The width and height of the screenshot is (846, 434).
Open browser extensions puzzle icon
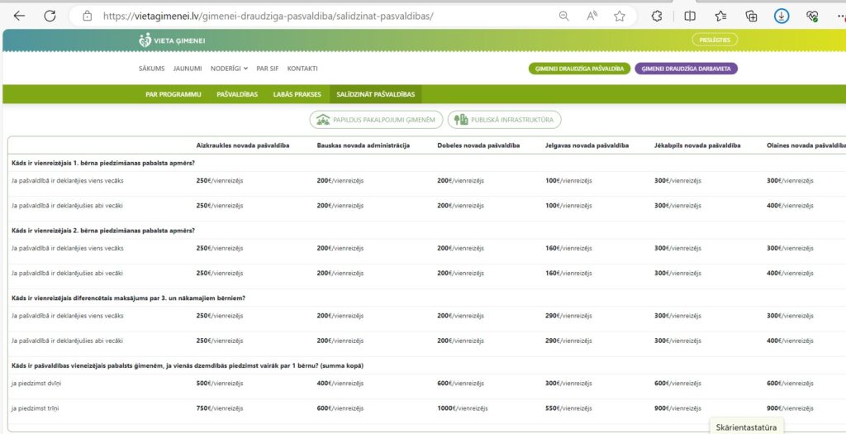coord(657,16)
